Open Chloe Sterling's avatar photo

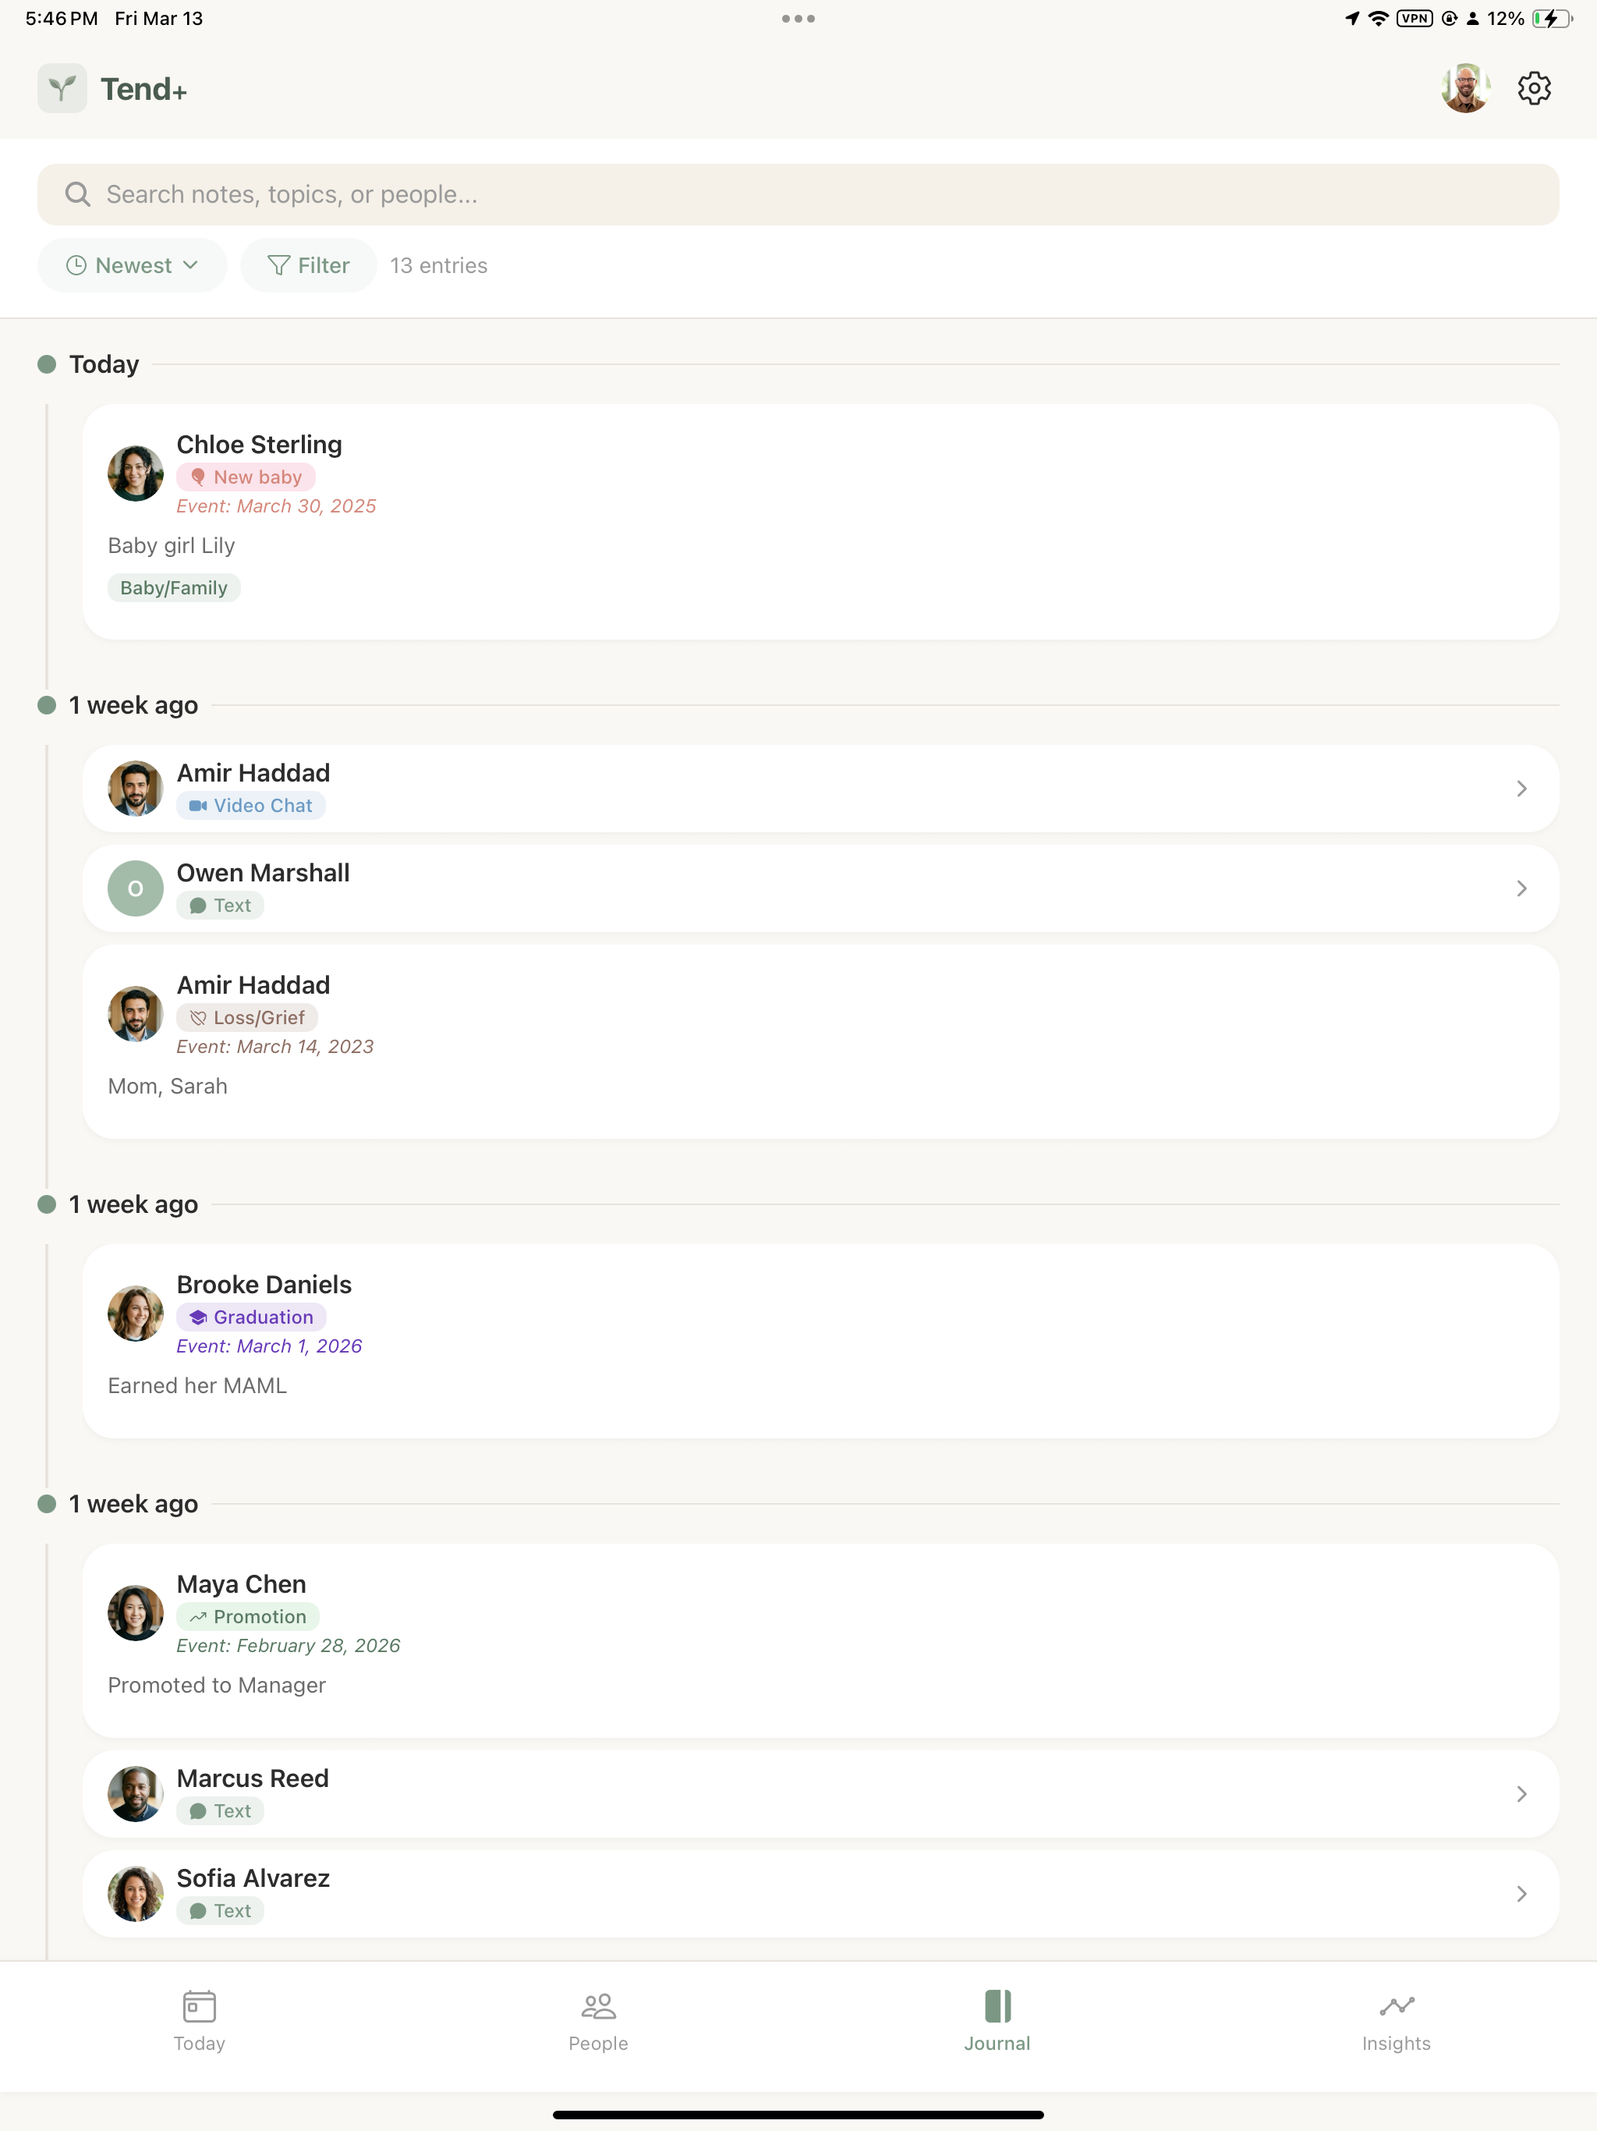[135, 473]
